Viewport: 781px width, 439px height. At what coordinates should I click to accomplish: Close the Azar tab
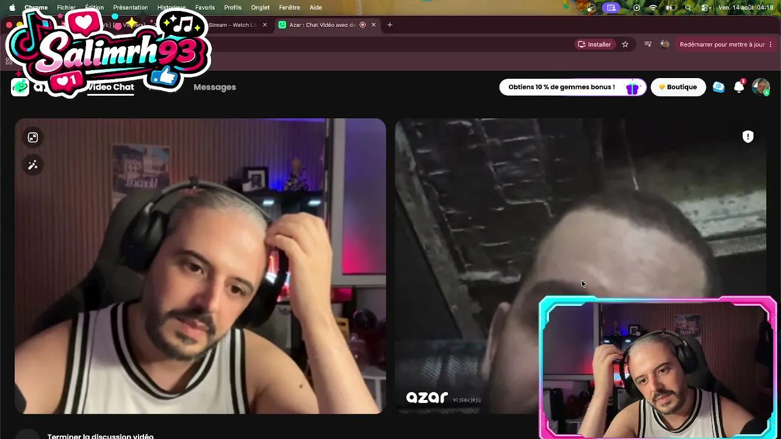pyautogui.click(x=373, y=25)
